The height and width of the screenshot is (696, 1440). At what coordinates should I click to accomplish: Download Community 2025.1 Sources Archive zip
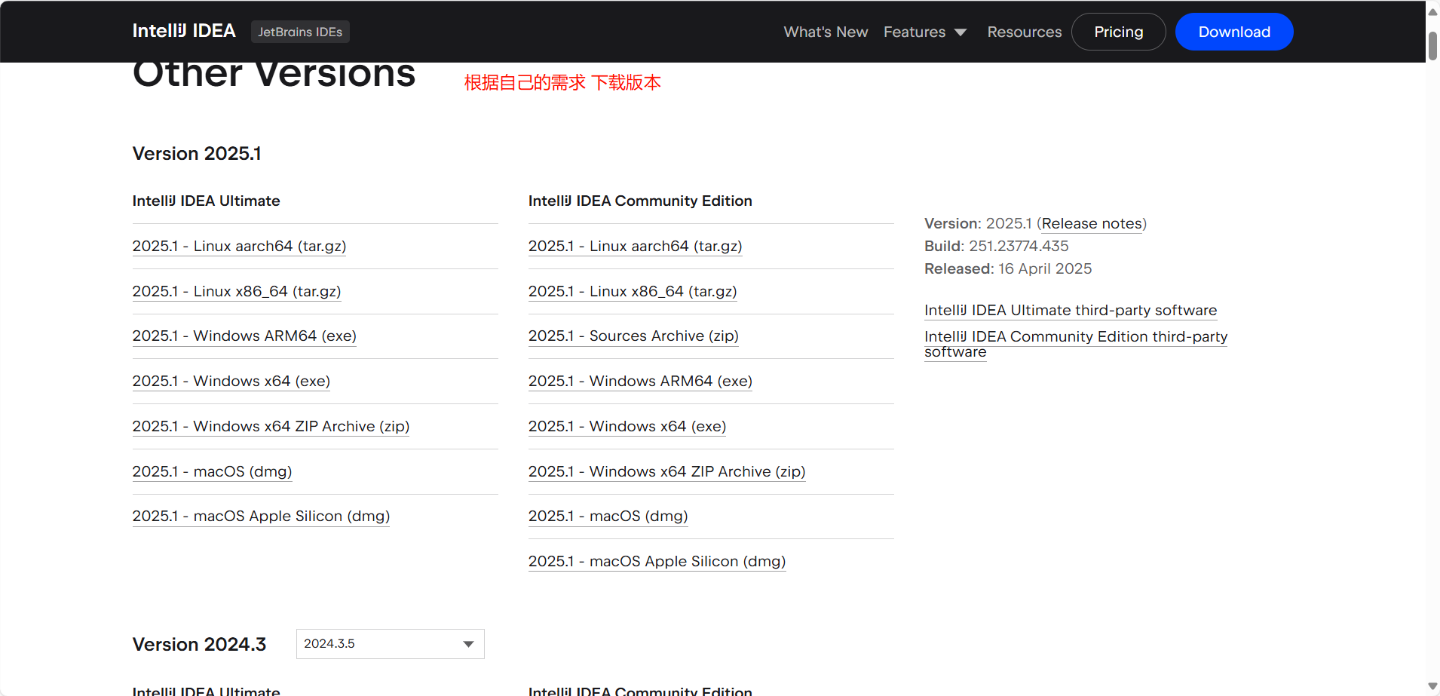(x=633, y=336)
